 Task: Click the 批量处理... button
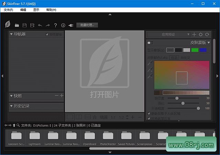pyautogui.click(x=87, y=25)
